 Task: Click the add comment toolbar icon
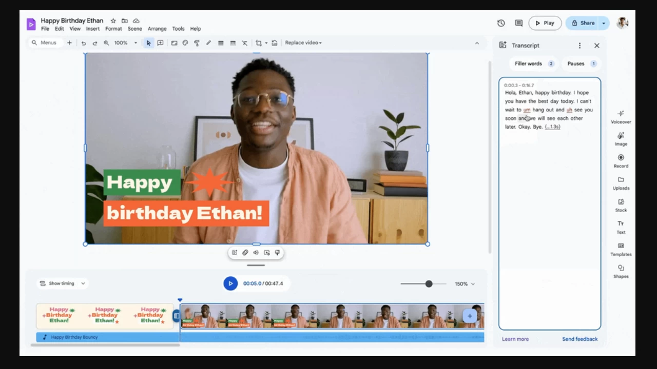pyautogui.click(x=160, y=43)
